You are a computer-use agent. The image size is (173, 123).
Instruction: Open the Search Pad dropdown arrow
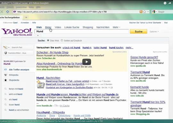(9, 47)
